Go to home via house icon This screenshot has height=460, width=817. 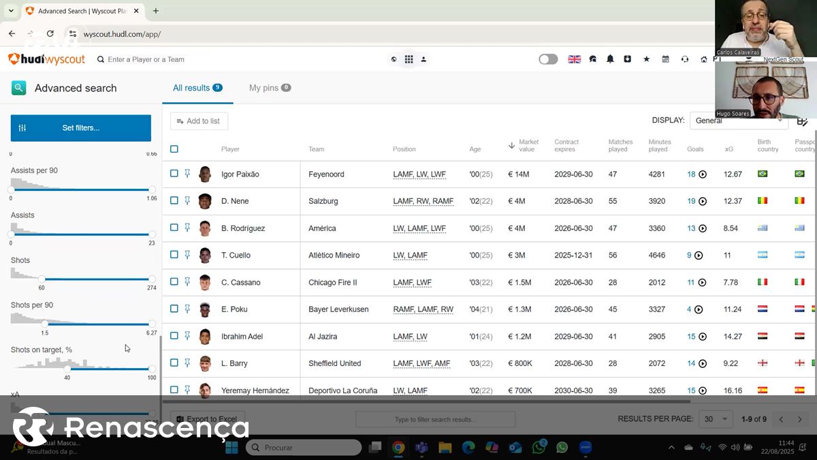click(x=704, y=59)
